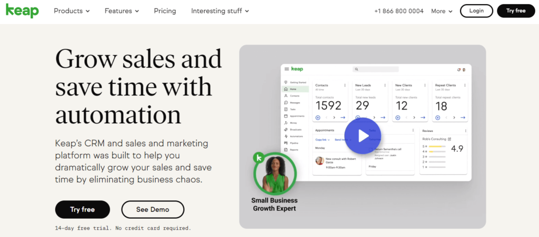
Task: Open the Tasks card three-dot menu
Action: point(413,131)
